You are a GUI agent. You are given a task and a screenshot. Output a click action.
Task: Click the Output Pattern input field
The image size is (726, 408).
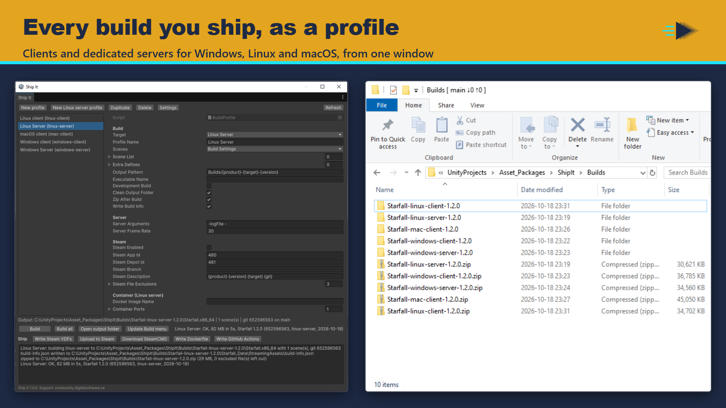pos(275,172)
